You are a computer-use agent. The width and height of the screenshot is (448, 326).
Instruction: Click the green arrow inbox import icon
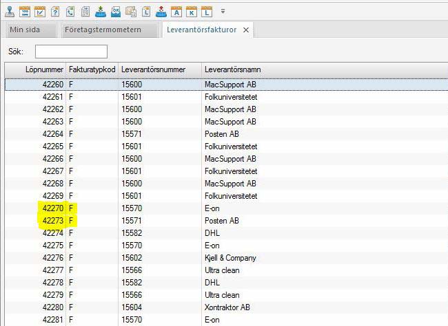pyautogui.click(x=101, y=12)
